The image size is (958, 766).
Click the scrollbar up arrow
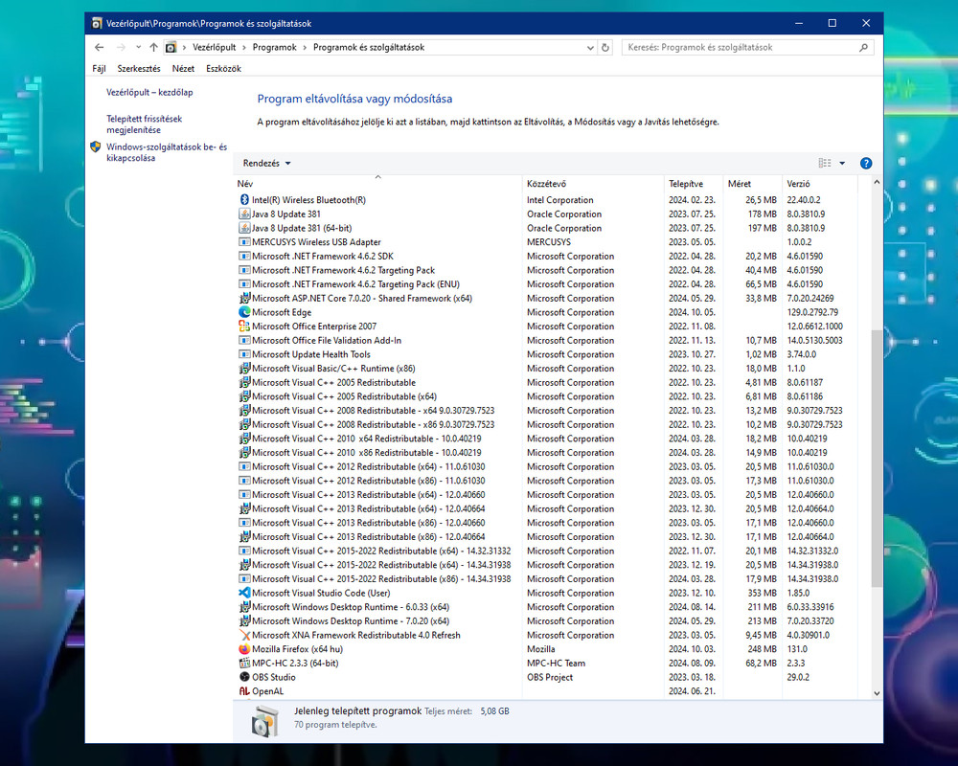[877, 182]
